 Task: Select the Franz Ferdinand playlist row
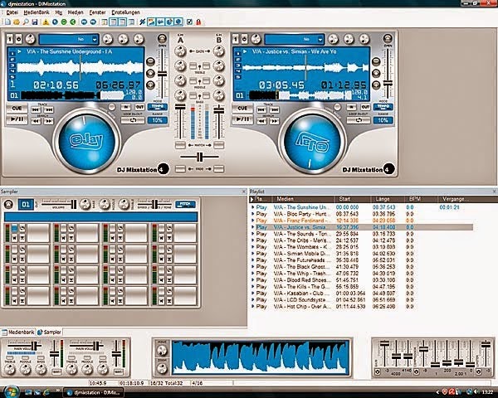point(362,221)
